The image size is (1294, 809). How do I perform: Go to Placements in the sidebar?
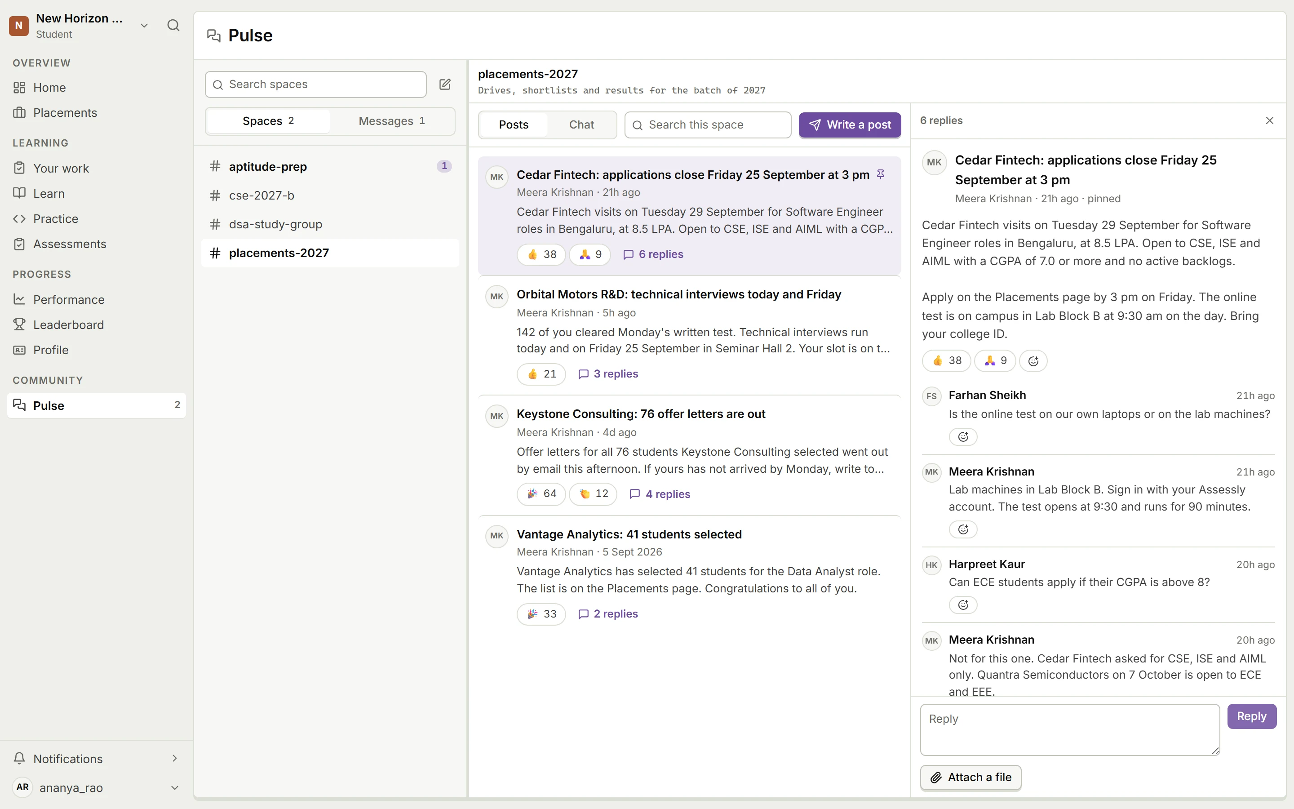96,113
